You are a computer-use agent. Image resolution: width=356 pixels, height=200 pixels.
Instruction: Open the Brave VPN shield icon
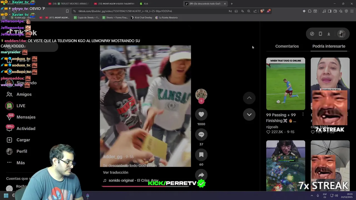pyautogui.click(x=346, y=11)
